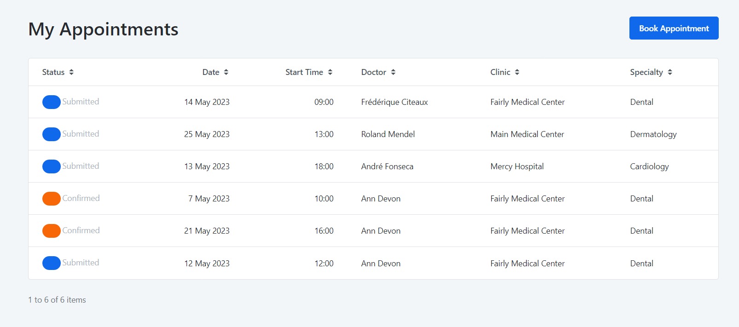Select the Dermatology specialty cell
Image resolution: width=739 pixels, height=327 pixels.
[653, 134]
